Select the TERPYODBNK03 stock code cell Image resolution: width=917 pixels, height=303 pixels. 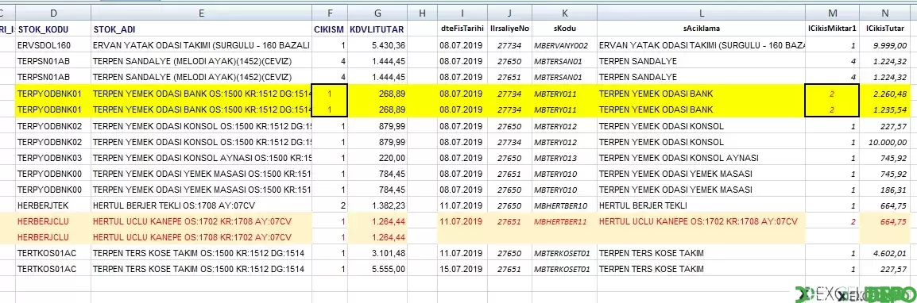tap(53, 158)
